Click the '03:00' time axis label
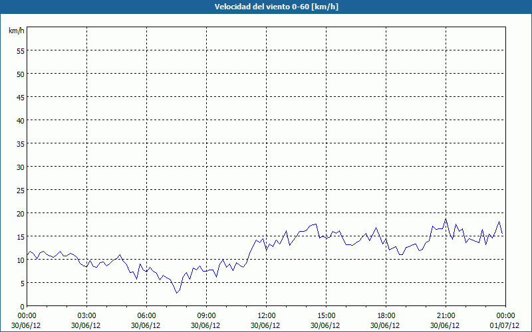 tap(87, 316)
